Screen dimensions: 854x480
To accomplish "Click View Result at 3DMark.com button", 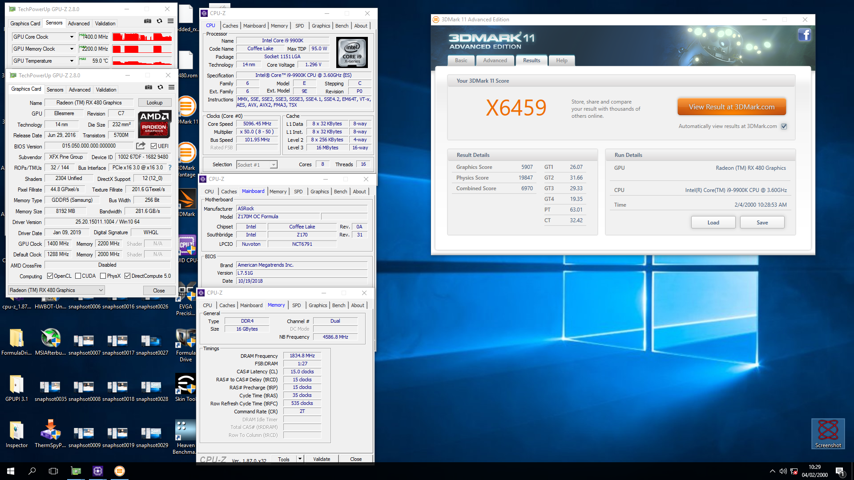I will (x=732, y=107).
